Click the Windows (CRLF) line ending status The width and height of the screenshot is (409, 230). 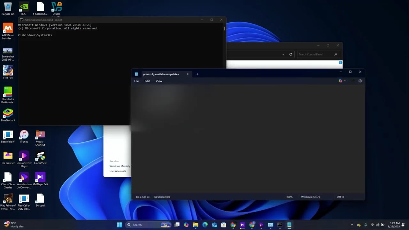[310, 197]
